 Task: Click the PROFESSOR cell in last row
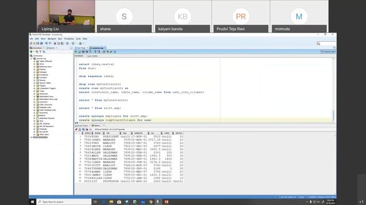click(111, 181)
